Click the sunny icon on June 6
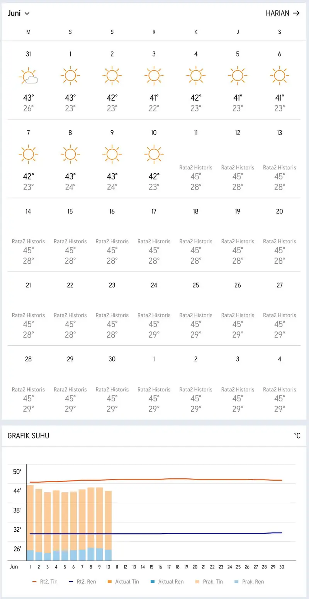 279,75
